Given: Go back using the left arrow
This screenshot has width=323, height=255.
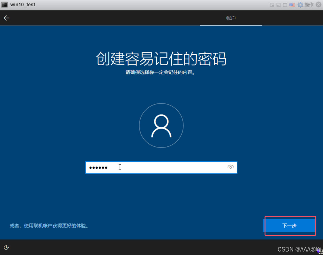Looking at the screenshot, I should [x=7, y=18].
